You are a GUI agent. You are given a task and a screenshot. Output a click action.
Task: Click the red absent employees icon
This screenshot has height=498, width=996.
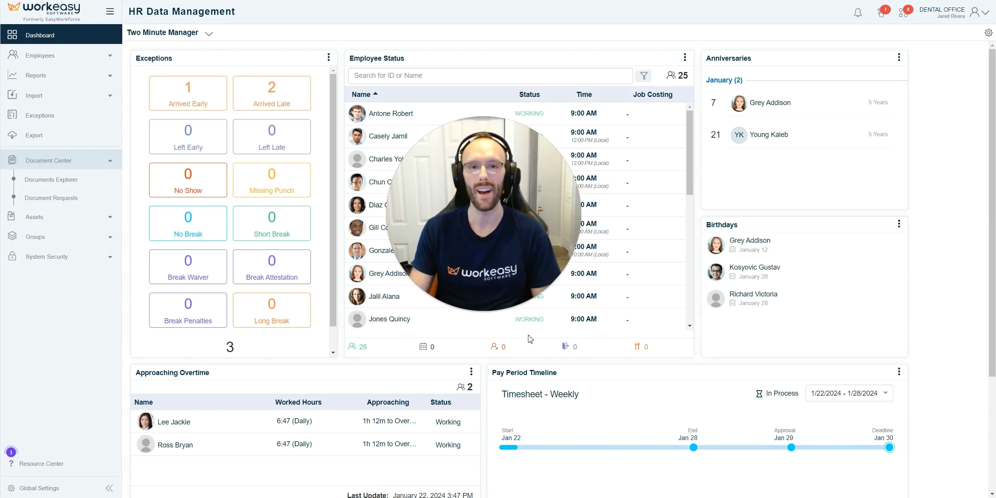tap(494, 347)
